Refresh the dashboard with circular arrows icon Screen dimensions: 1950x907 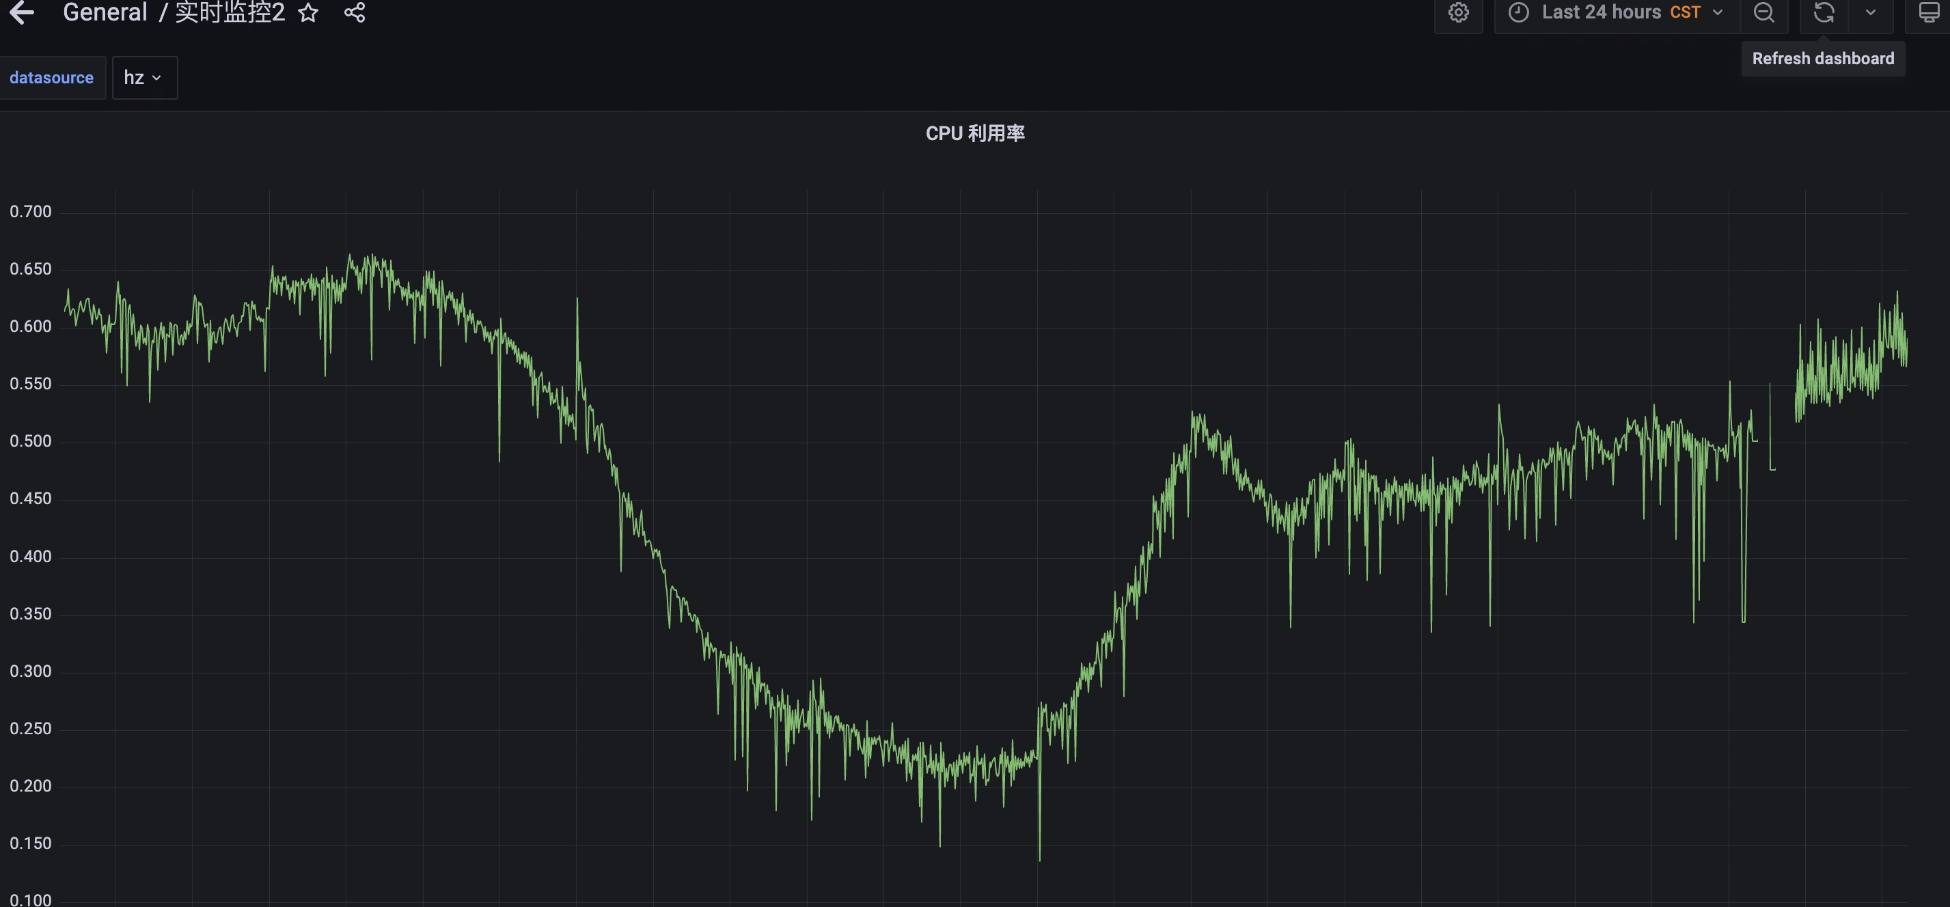pyautogui.click(x=1824, y=12)
